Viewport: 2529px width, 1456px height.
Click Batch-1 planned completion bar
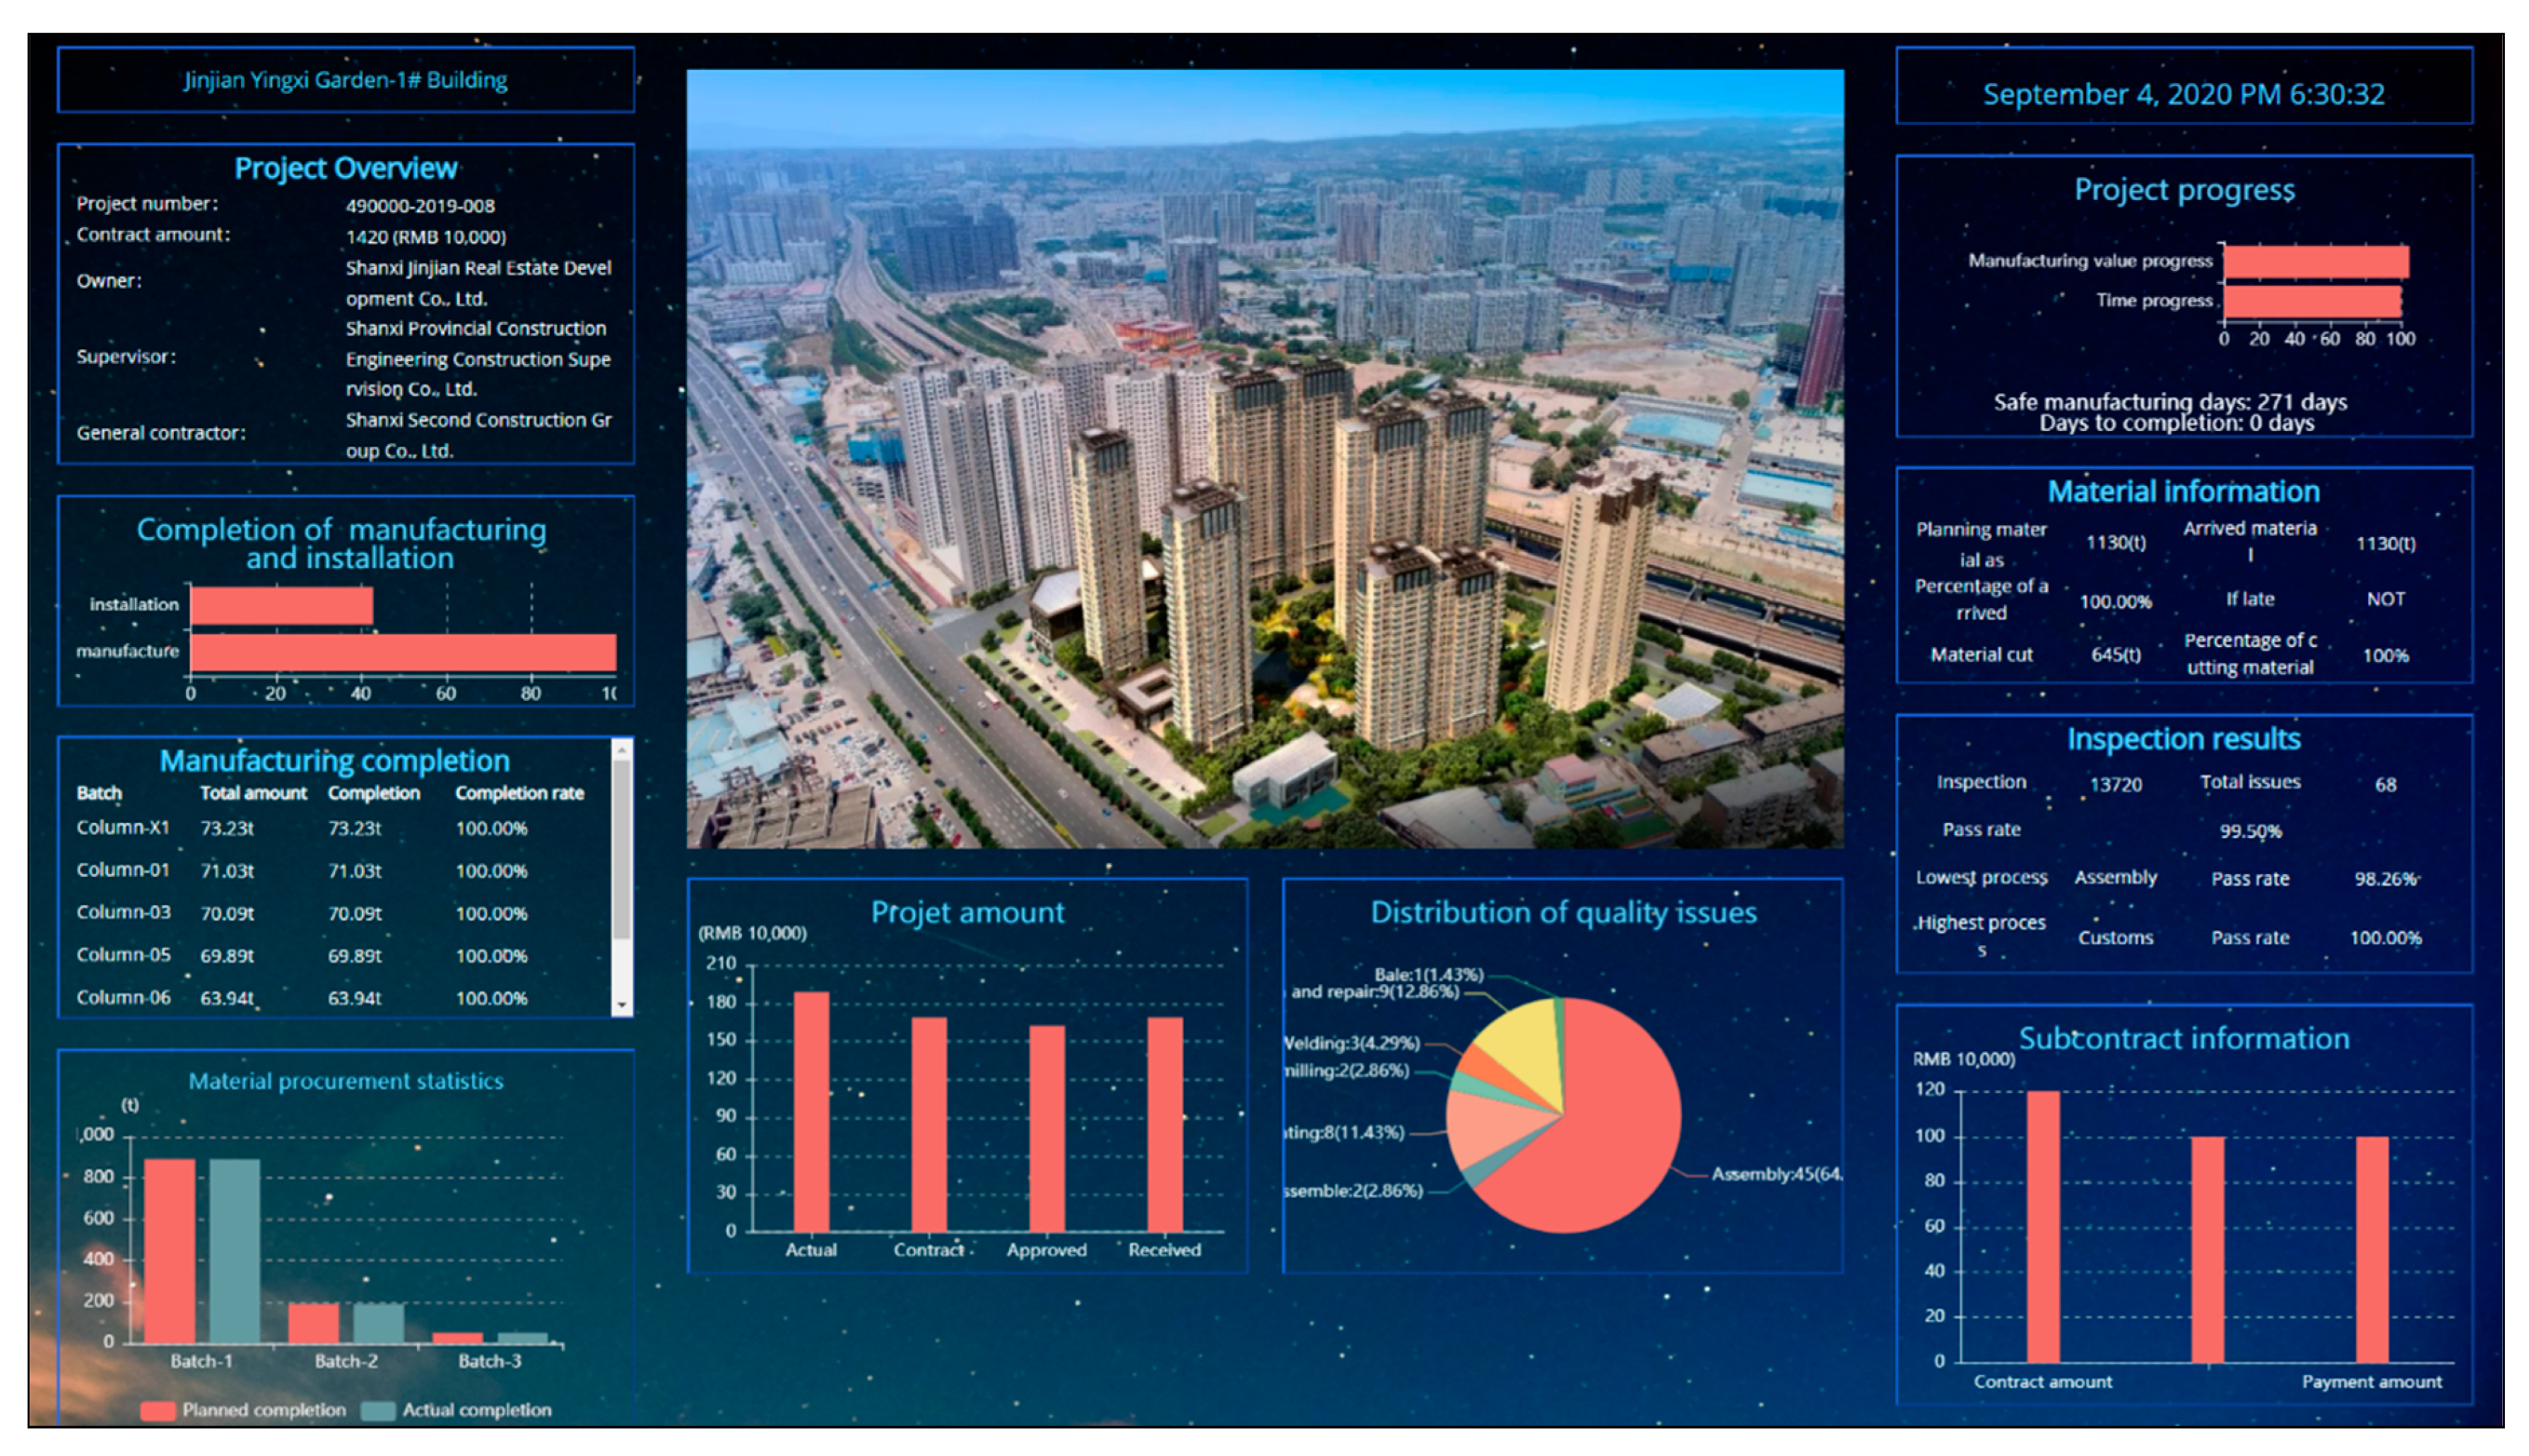coord(170,1250)
